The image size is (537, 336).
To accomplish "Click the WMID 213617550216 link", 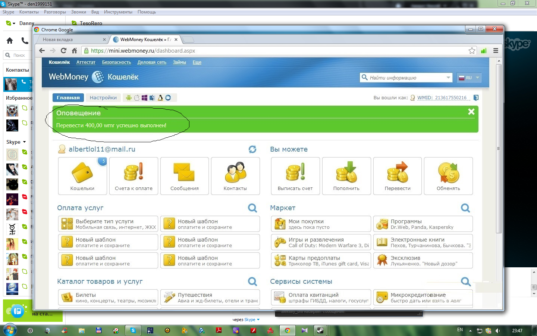I will tap(442, 98).
